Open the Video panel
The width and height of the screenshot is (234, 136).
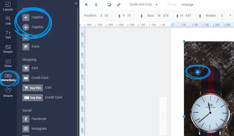click(8, 63)
